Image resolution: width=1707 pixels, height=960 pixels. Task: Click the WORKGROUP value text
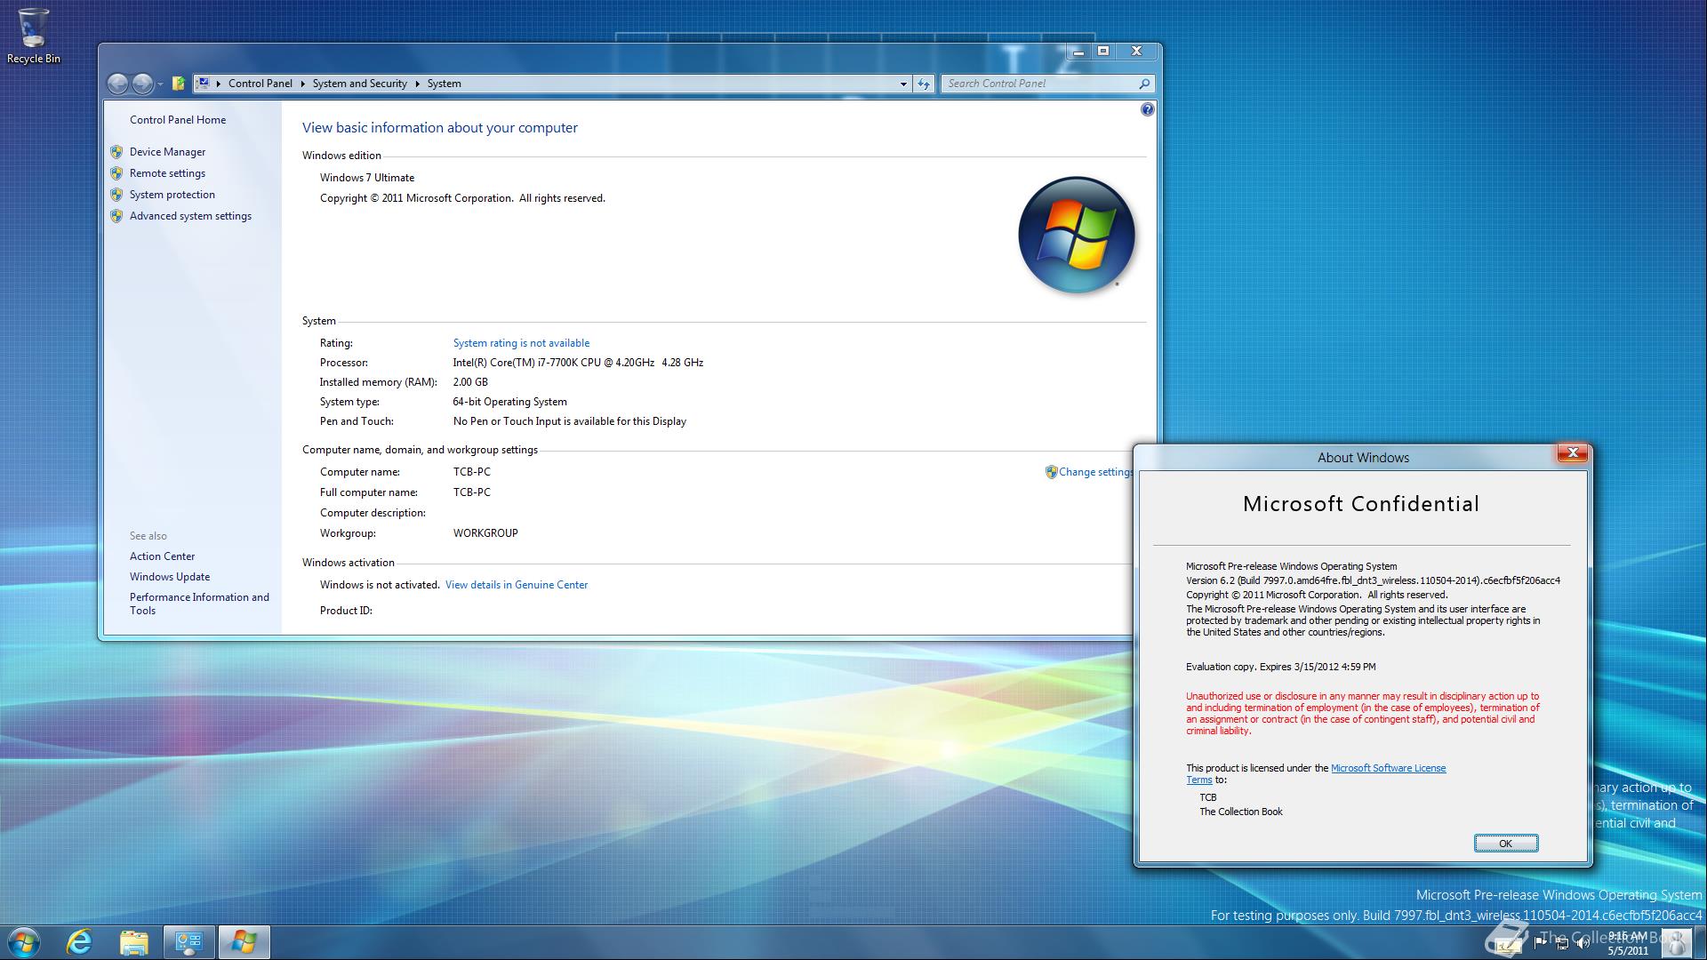(x=485, y=533)
